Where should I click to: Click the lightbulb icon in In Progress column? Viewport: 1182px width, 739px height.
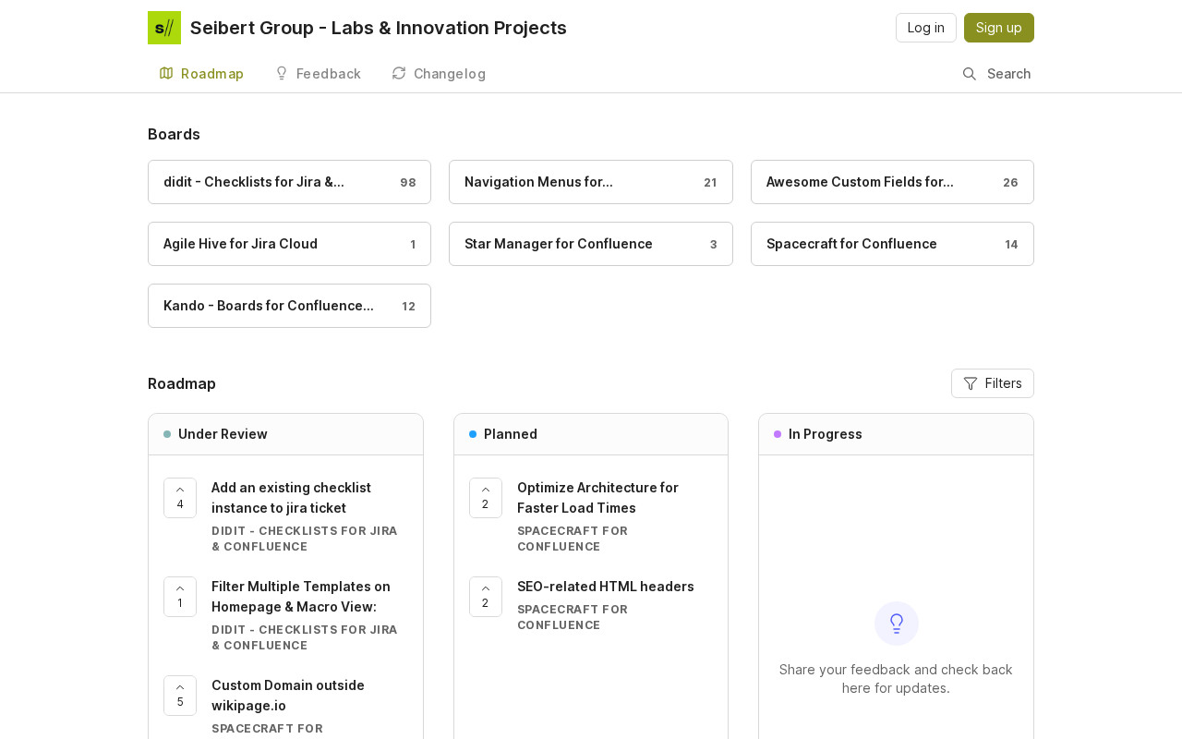click(x=897, y=624)
